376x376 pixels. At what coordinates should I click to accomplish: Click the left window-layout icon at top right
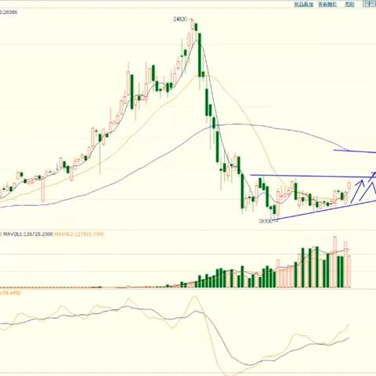point(367,4)
